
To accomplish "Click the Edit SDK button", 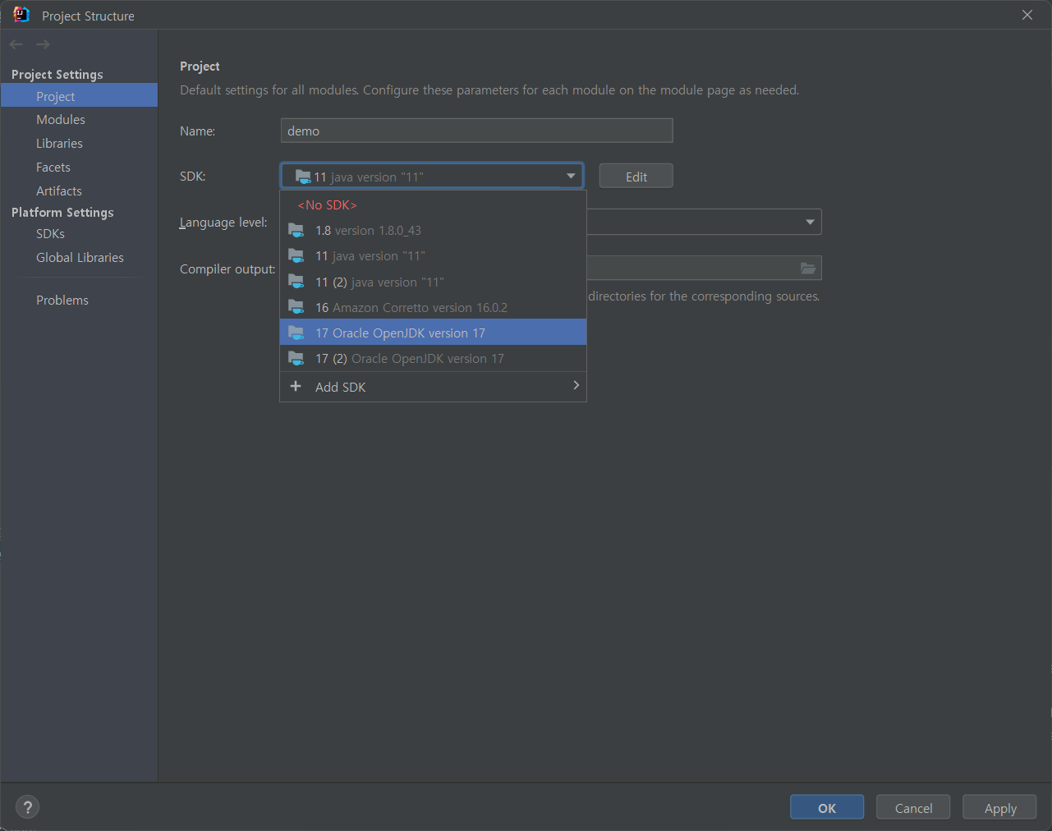I will [636, 176].
